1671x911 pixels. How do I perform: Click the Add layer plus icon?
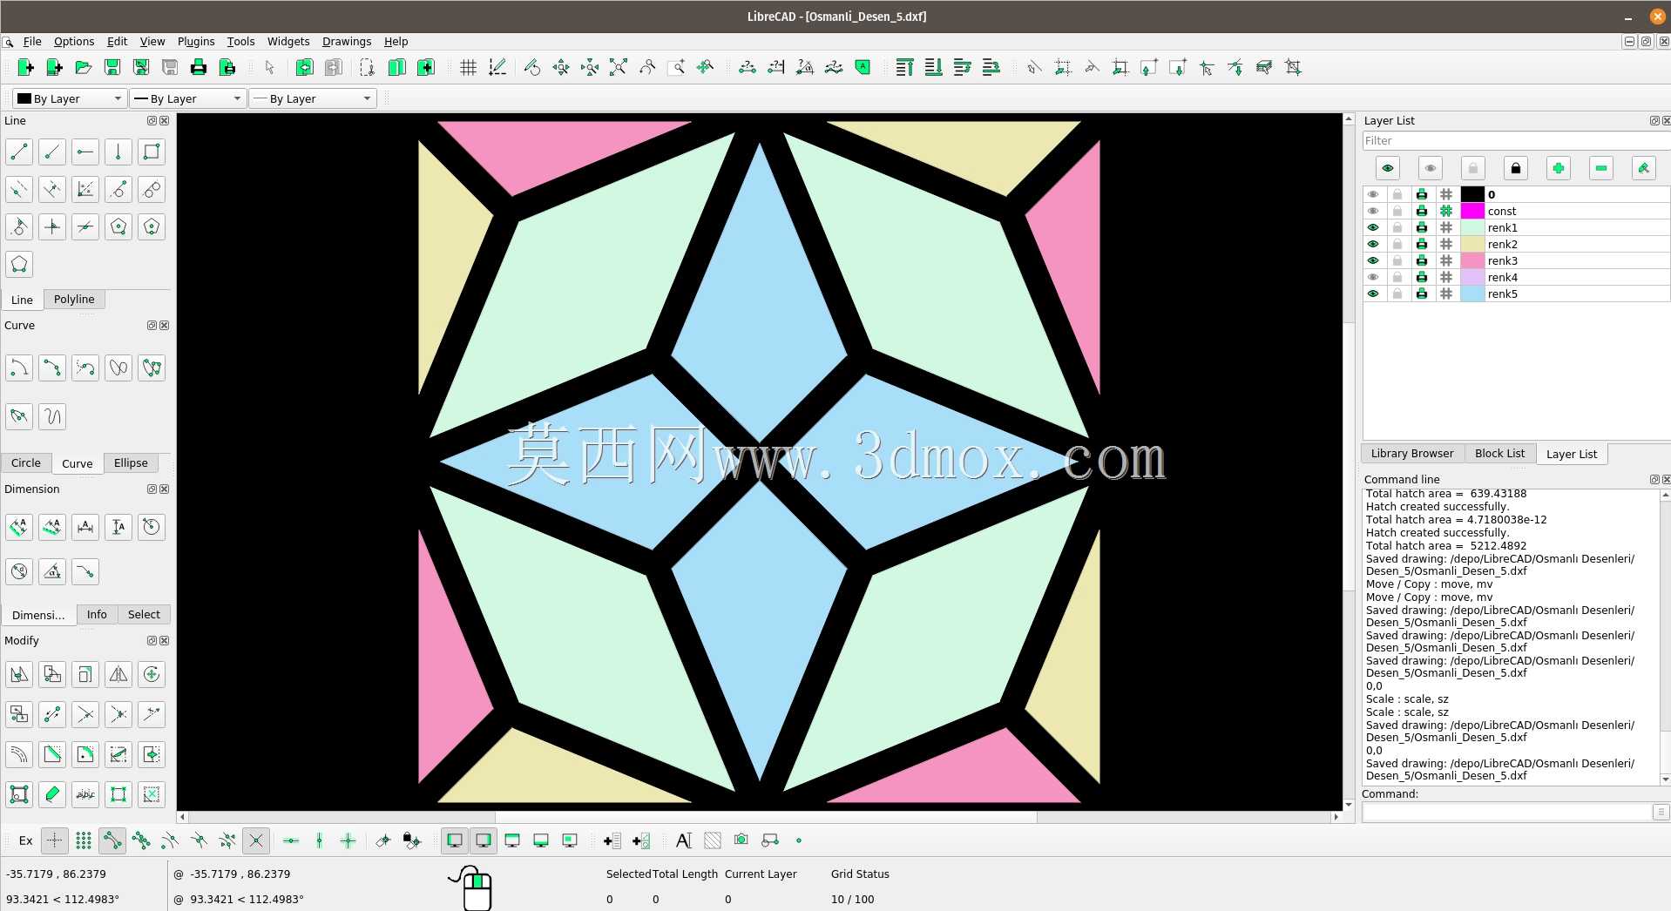tap(1559, 168)
